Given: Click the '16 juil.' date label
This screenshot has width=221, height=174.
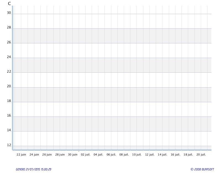Looking at the screenshot, I should (175, 155).
